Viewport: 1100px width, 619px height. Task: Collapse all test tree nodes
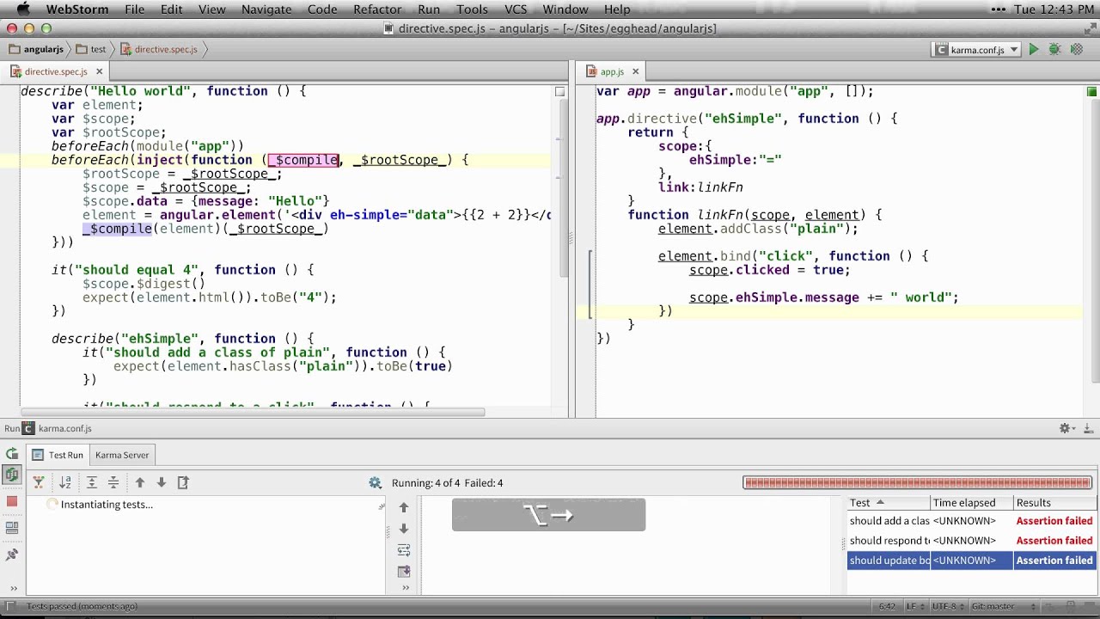[x=113, y=483]
